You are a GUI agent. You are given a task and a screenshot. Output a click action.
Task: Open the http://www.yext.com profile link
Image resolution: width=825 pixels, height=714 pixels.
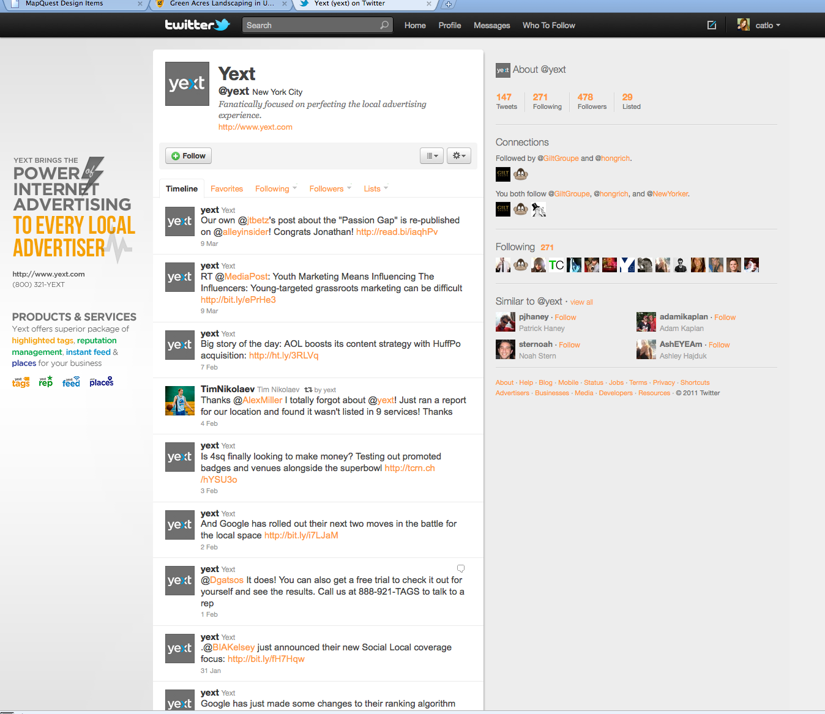[255, 127]
